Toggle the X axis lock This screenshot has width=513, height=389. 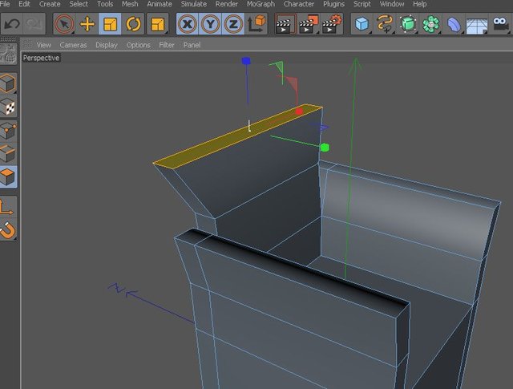(x=188, y=24)
